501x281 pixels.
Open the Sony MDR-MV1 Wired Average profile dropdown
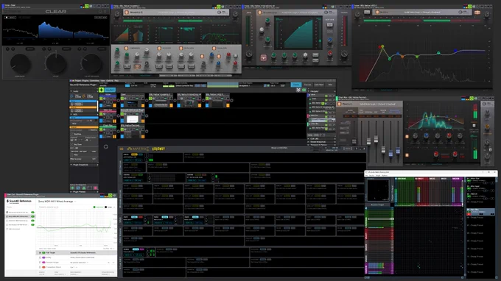(x=57, y=202)
